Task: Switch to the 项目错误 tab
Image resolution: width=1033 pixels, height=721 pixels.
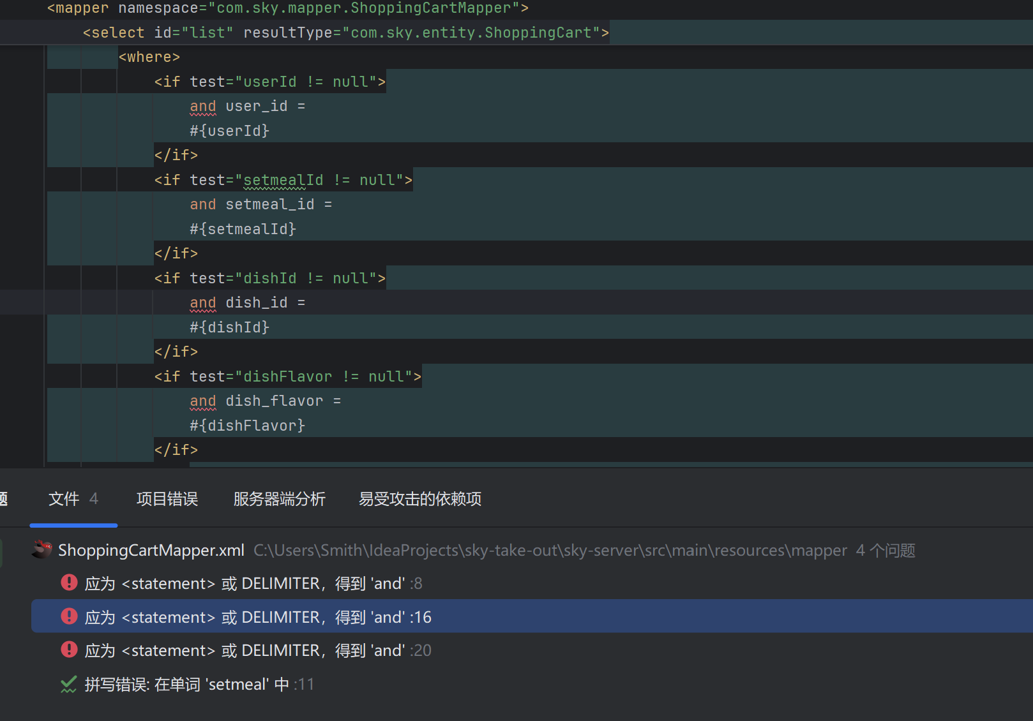Action: pyautogui.click(x=167, y=499)
